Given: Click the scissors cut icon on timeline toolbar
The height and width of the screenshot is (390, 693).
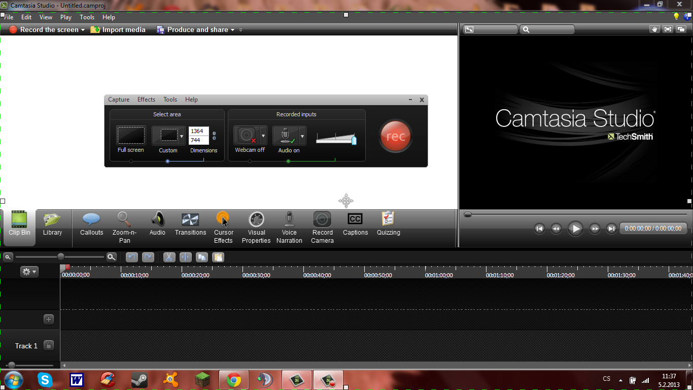Looking at the screenshot, I should [x=169, y=257].
